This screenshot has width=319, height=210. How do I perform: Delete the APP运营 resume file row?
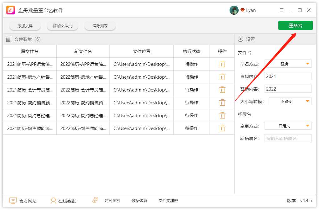coord(222,64)
